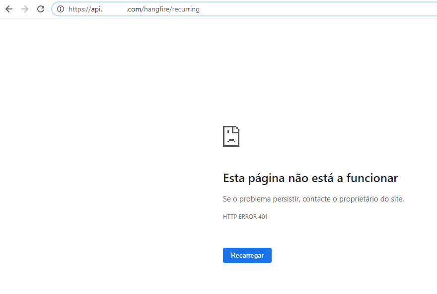Click the HTTP ERROR 401 text
Image resolution: width=437 pixels, height=294 pixels.
(245, 216)
